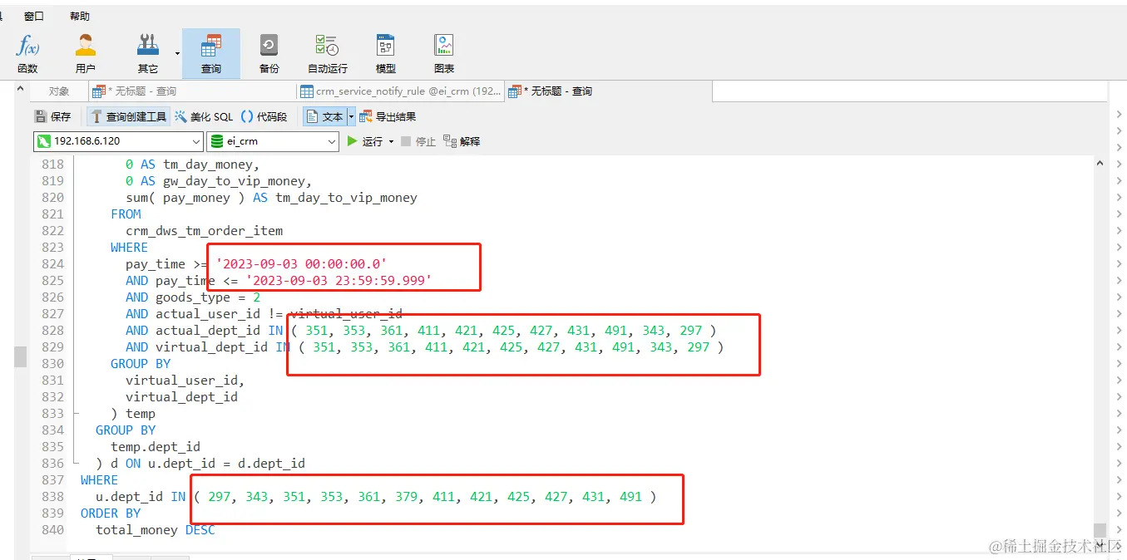The height and width of the screenshot is (560, 1127).
Task: Click date string '2023-09-03 00:00:00.0'
Action: [302, 263]
